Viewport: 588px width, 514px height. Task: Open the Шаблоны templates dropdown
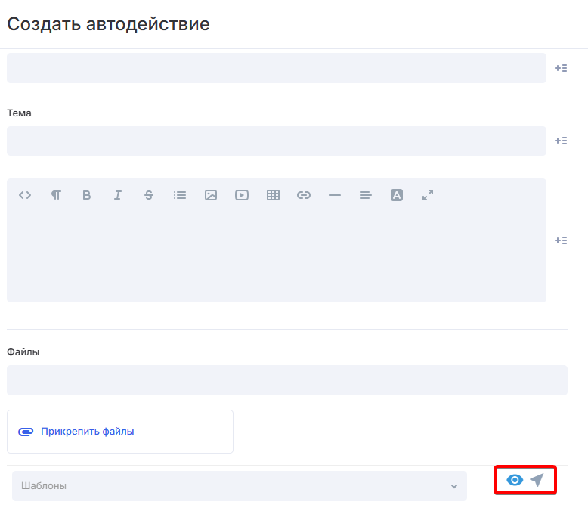point(240,486)
